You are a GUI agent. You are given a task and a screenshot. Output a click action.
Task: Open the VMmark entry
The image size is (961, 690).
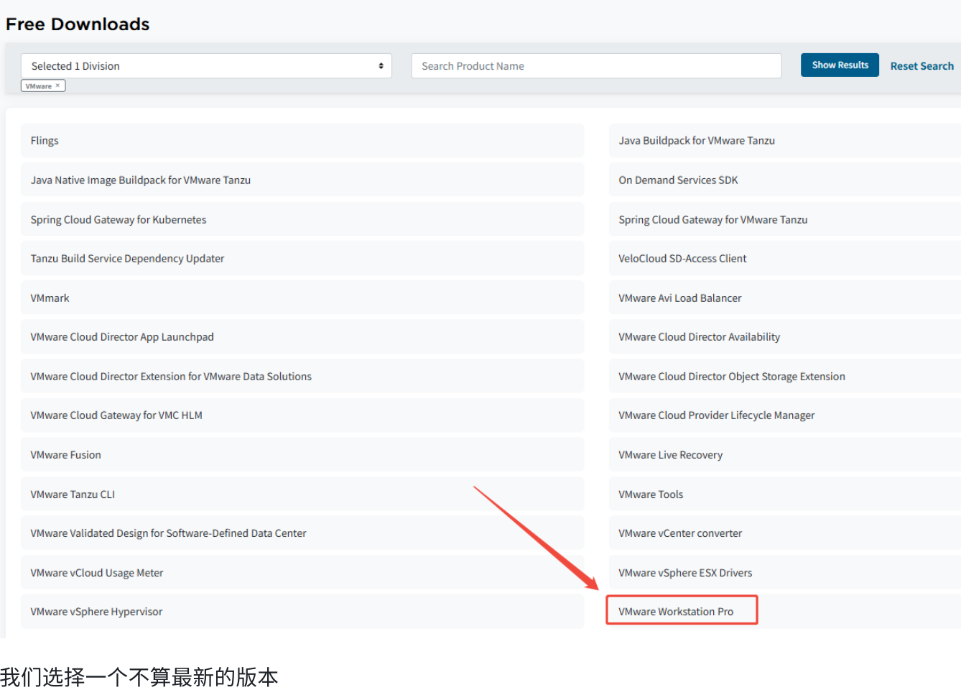(x=302, y=298)
